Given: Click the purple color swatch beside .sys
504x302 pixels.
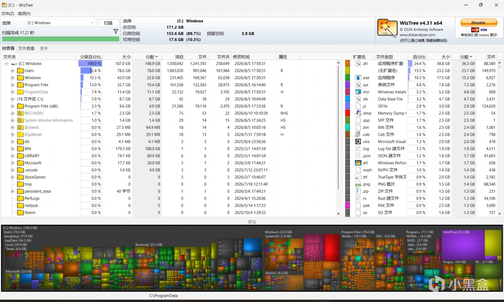Looking at the screenshot, I should 348,85.
